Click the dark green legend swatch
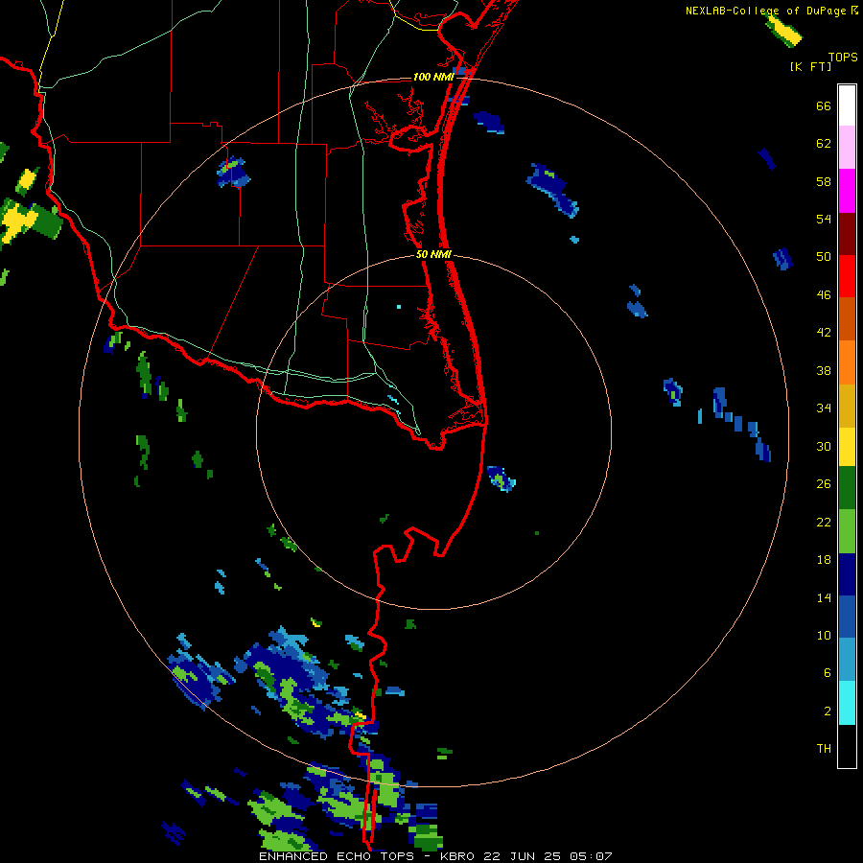 (x=847, y=488)
